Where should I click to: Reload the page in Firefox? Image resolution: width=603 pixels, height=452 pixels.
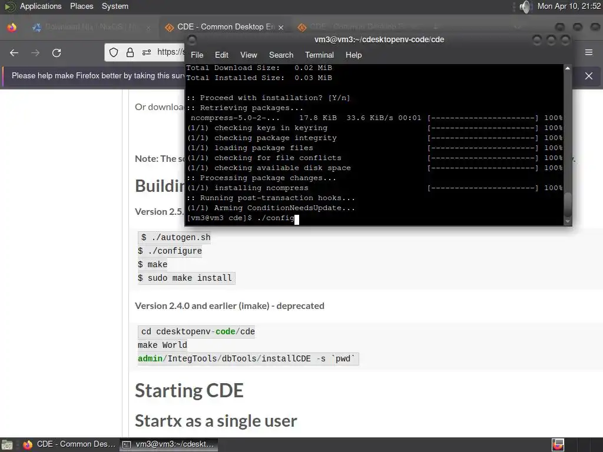click(57, 52)
